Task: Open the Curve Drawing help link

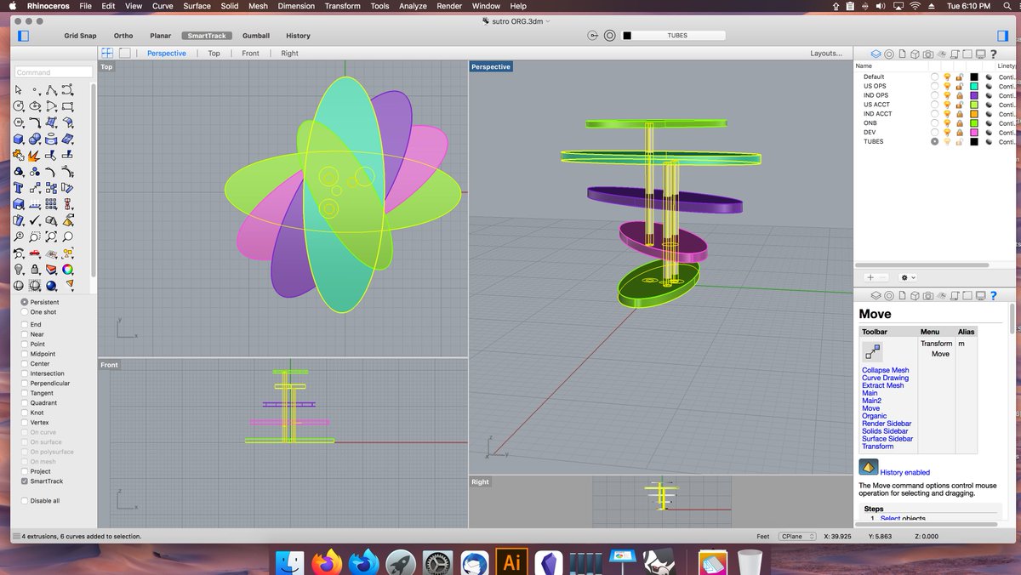Action: [885, 378]
